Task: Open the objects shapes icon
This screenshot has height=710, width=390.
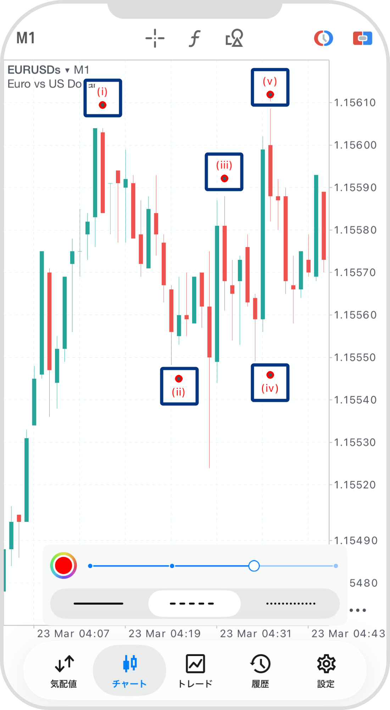Action: tap(234, 38)
